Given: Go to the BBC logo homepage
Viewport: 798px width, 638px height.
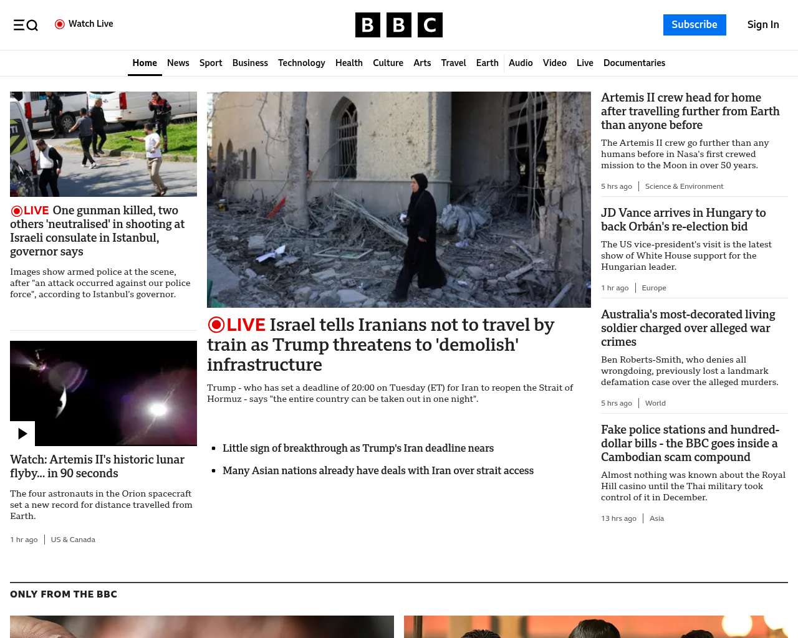Looking at the screenshot, I should tap(399, 25).
